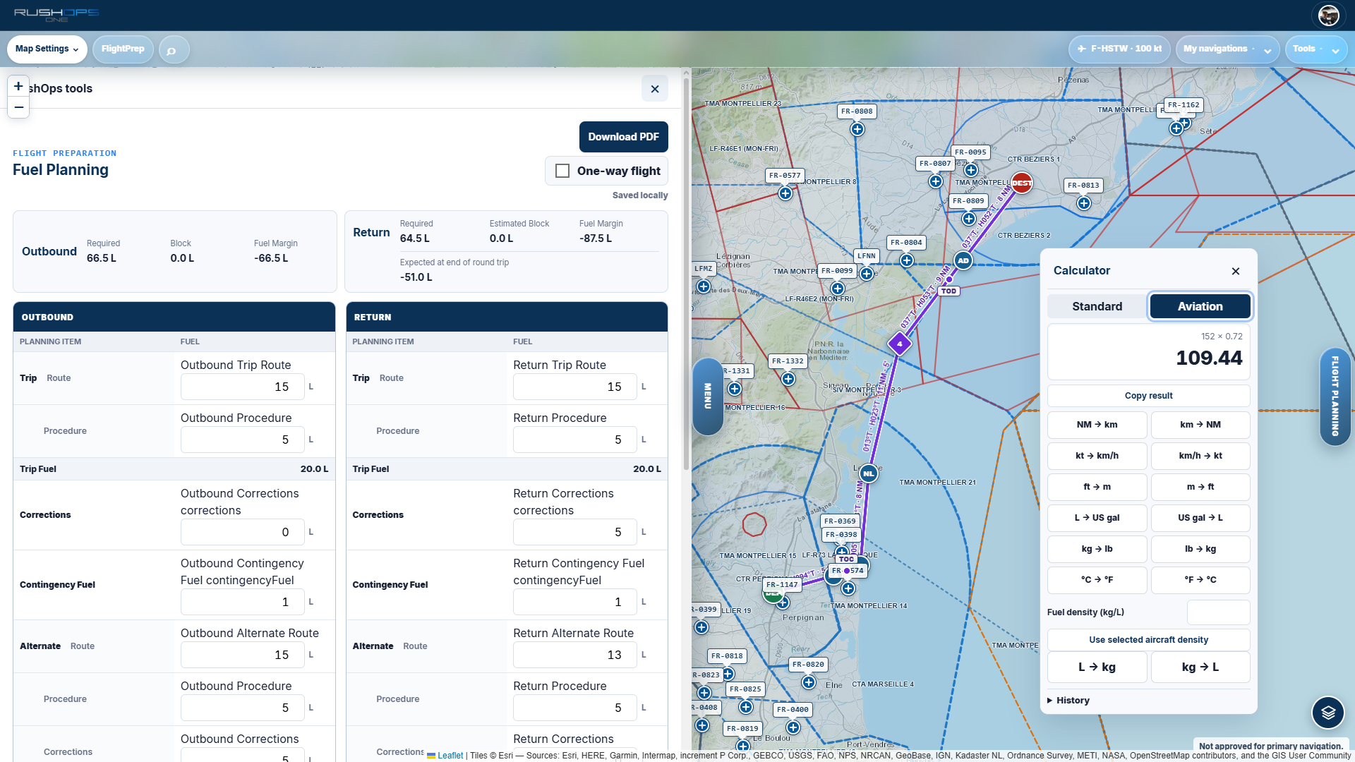Convert with the kg to L button
Screen dimensions: 1355x762
pos(1200,667)
